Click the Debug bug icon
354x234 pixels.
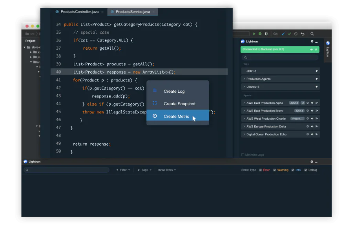pos(260,34)
